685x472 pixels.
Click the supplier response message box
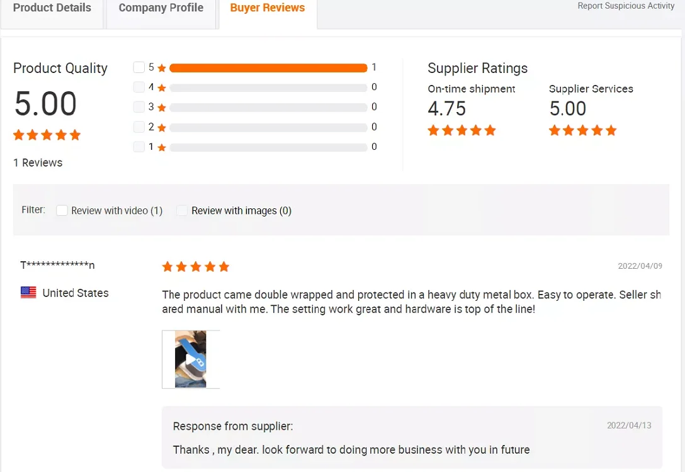(412, 438)
